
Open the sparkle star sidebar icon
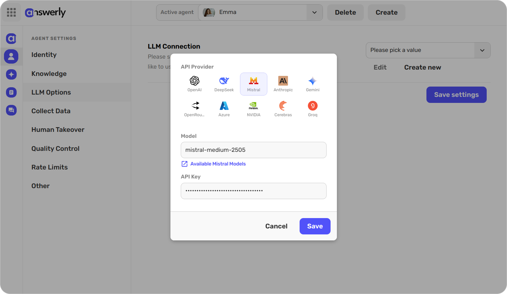11,74
